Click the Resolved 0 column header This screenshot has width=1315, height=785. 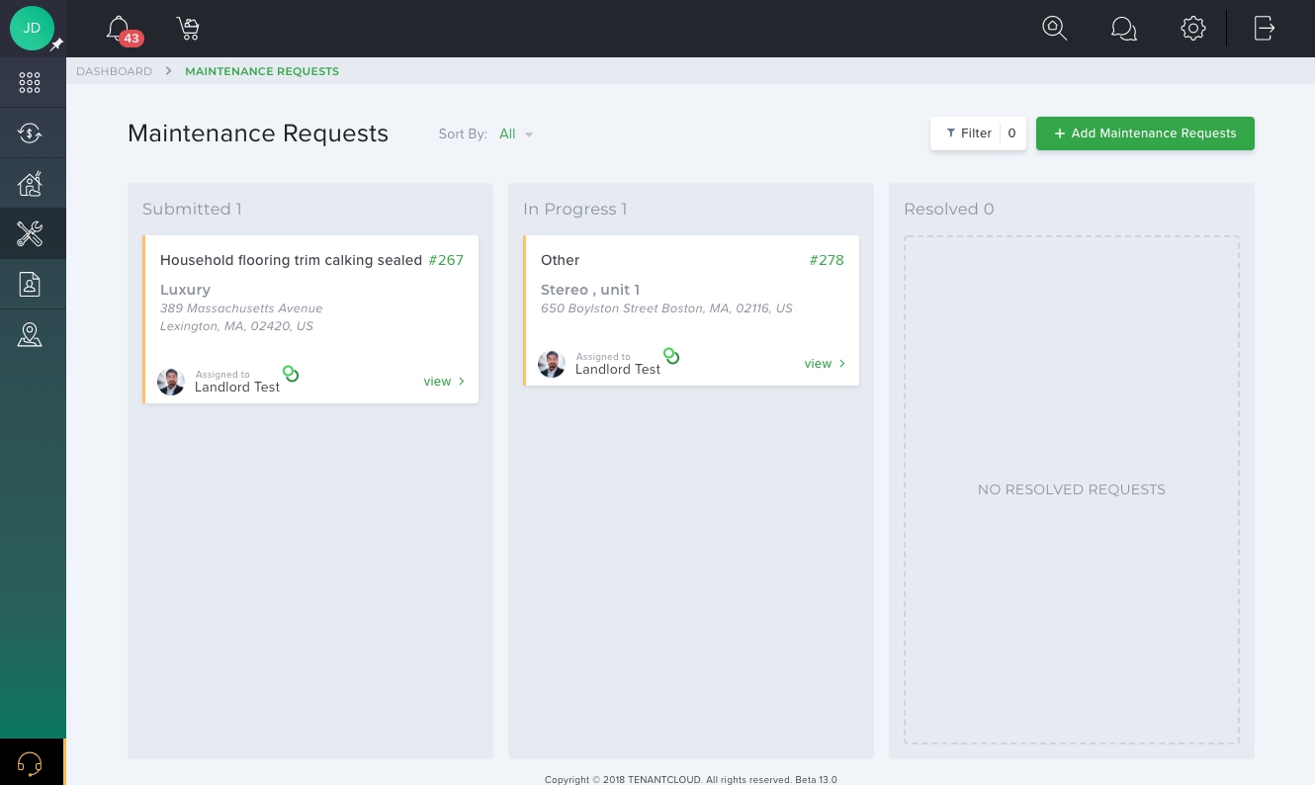(x=949, y=209)
